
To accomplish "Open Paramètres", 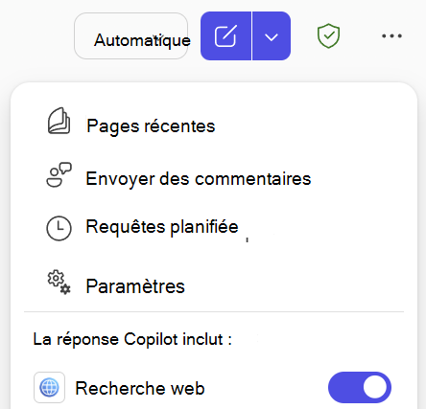I will [x=135, y=286].
